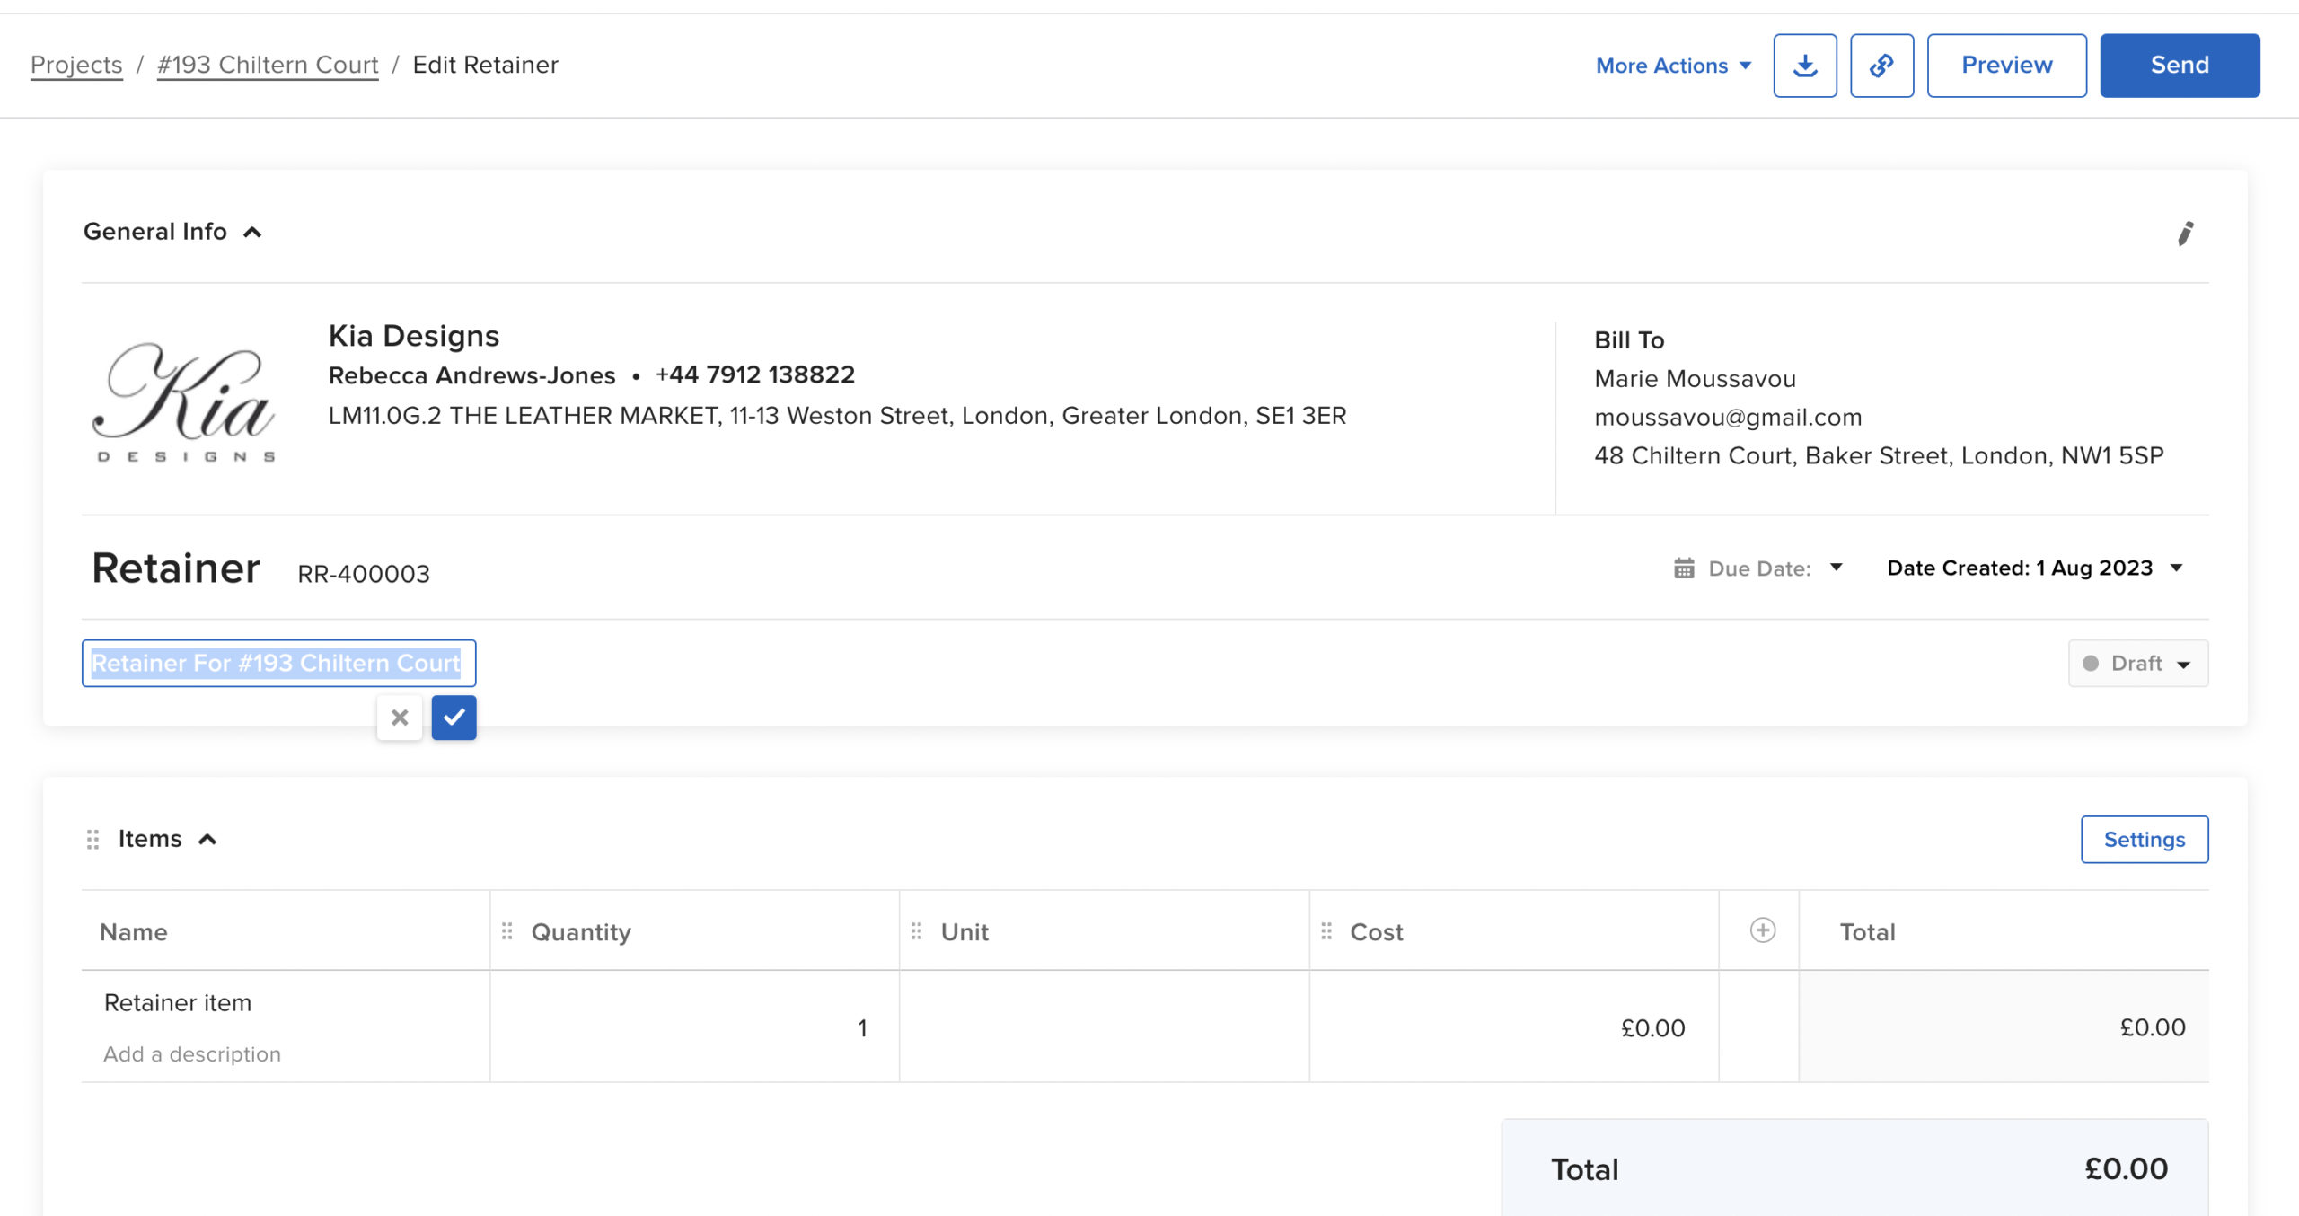2299x1216 pixels.
Task: Open #193 Chiltern Court breadcrumb link
Action: (268, 65)
